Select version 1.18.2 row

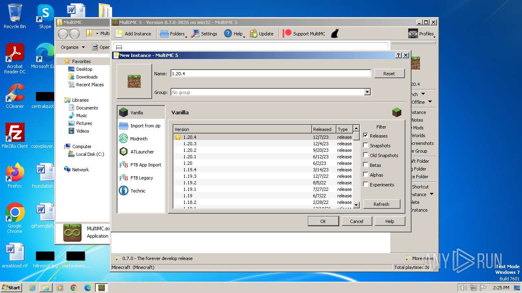point(263,202)
